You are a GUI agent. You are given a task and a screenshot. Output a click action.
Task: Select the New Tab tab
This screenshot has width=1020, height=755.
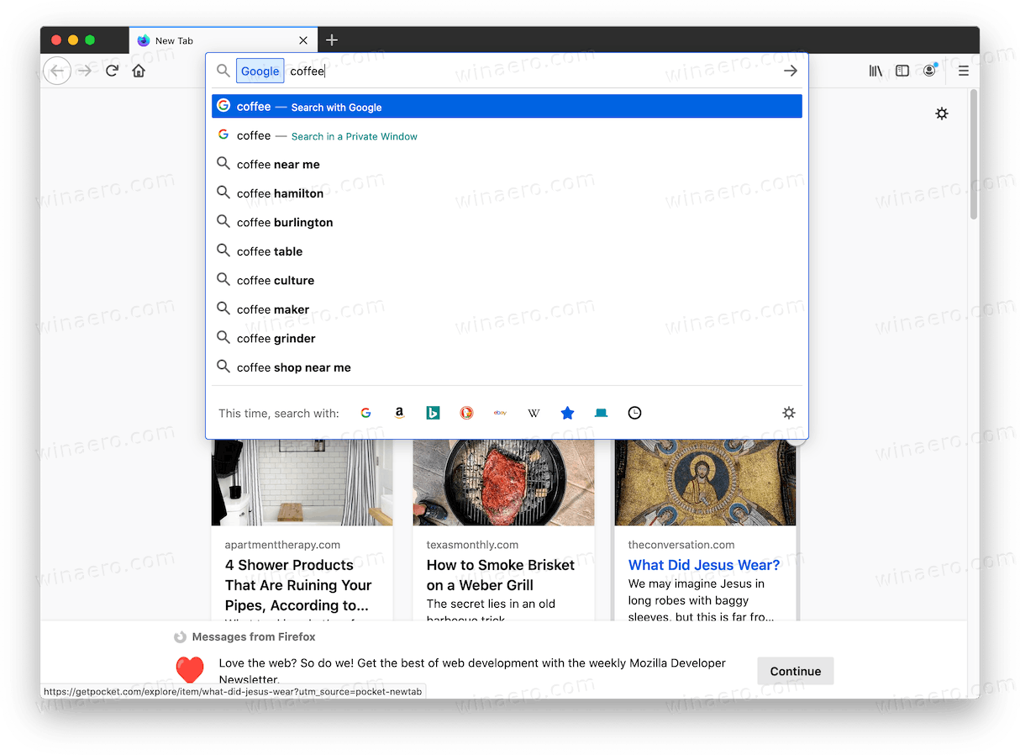coord(223,40)
